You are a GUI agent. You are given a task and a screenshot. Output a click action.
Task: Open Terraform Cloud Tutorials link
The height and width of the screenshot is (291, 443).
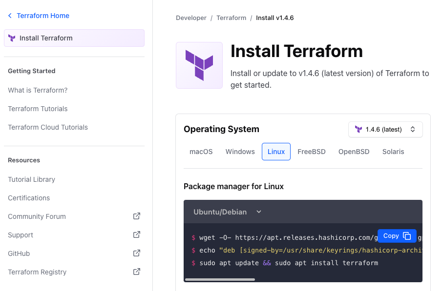(x=48, y=127)
